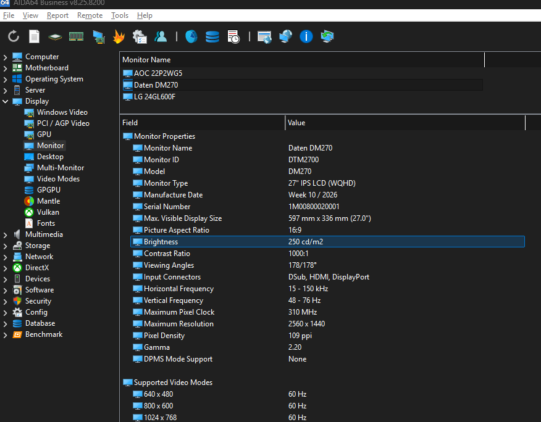
Task: Expand the Benchmark tree node
Action: (x=6, y=334)
